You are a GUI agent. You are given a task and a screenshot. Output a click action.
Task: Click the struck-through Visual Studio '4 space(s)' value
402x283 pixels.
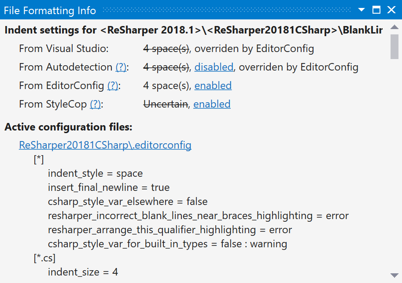tap(166, 48)
